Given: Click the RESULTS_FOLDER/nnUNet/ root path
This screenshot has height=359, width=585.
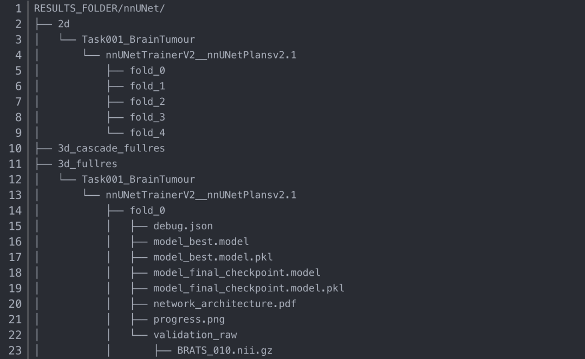Looking at the screenshot, I should tap(84, 8).
